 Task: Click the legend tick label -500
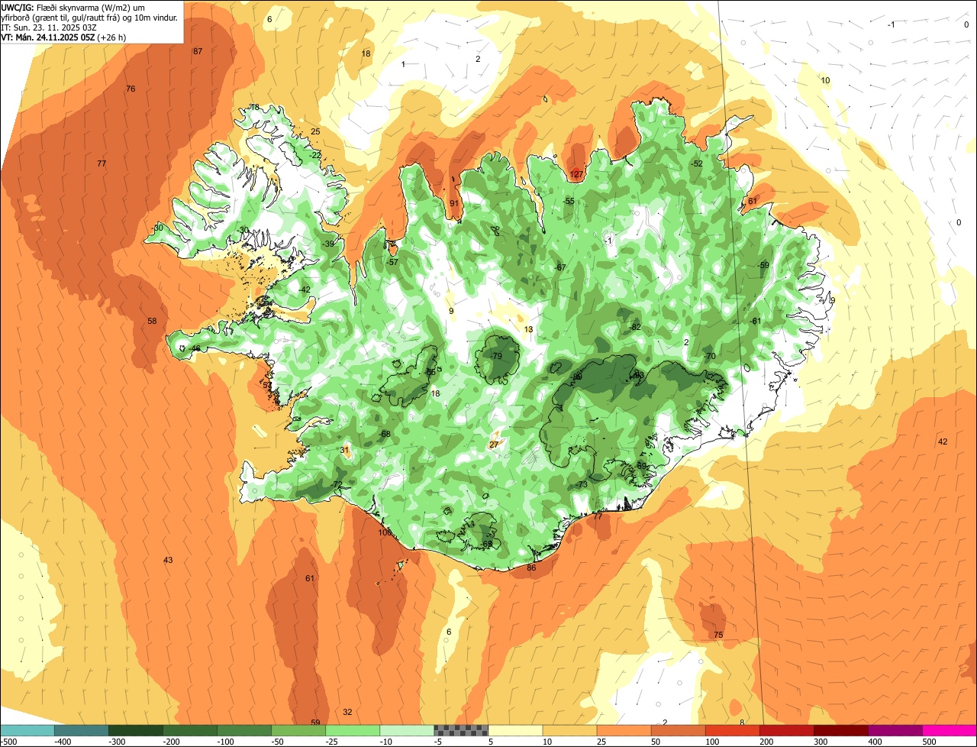[x=9, y=741]
